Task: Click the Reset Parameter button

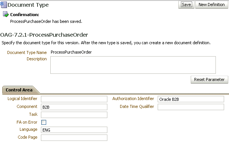Action: 209,79
